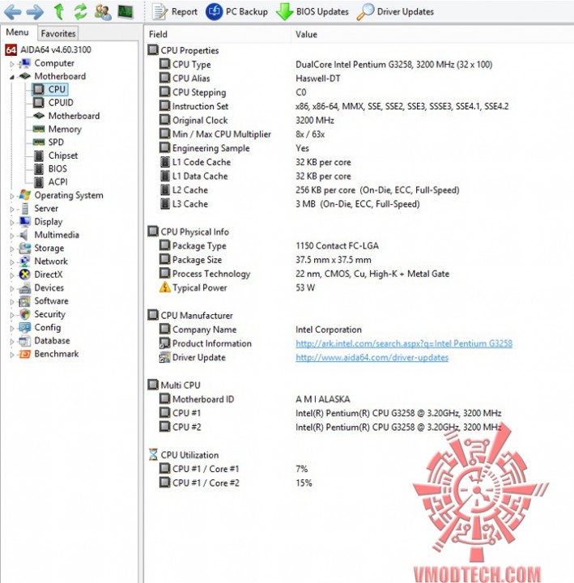Expand the Storage tree node
The height and width of the screenshot is (583, 574).
(12, 249)
